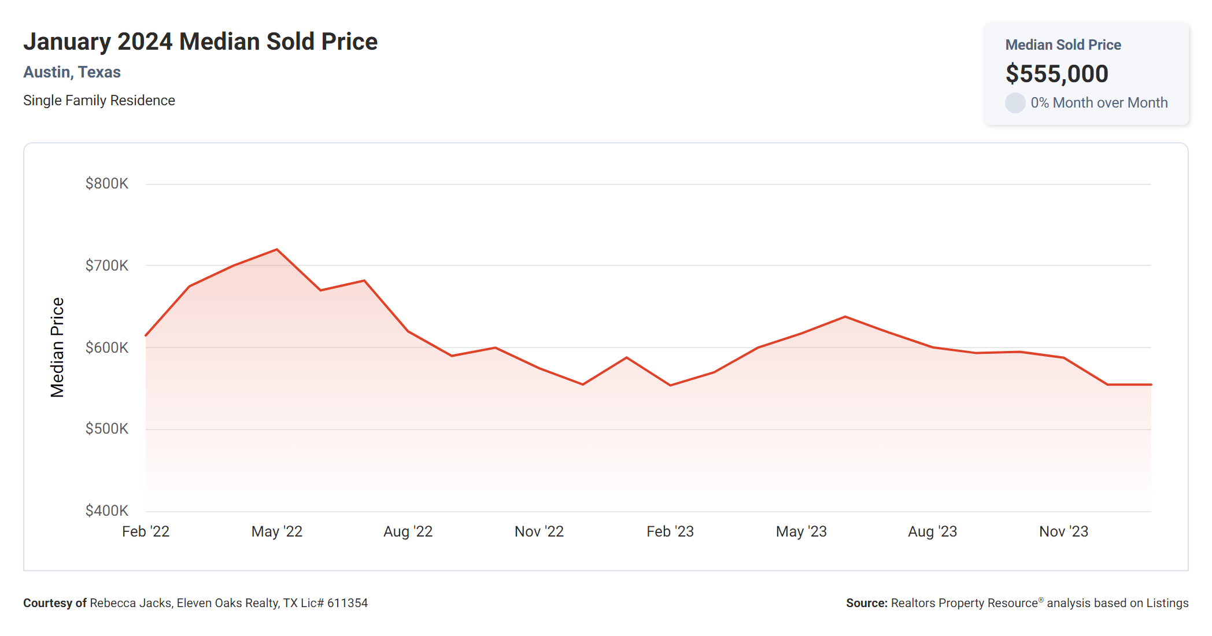Select the Feb '23 x-axis label

[x=670, y=531]
